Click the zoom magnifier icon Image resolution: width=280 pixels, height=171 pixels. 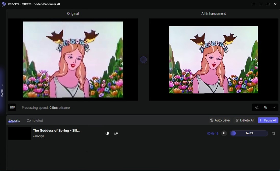(257, 107)
